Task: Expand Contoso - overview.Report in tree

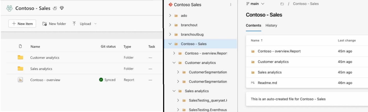Action: pyautogui.click(x=174, y=53)
